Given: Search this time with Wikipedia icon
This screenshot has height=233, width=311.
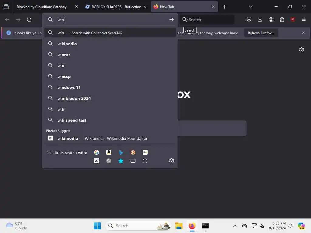Looking at the screenshot, I should tap(97, 161).
